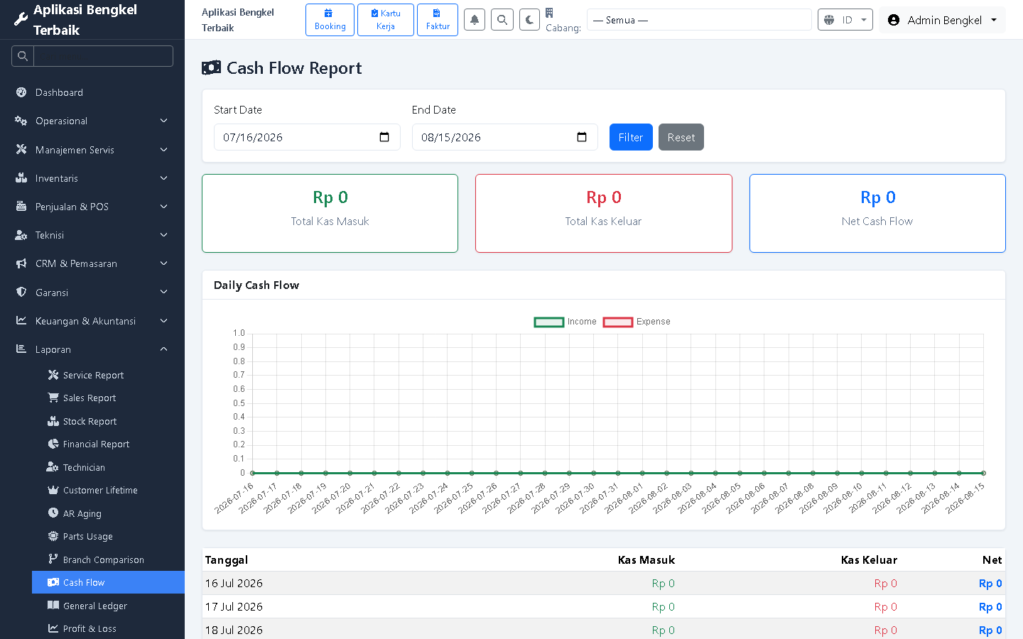This screenshot has width=1023, height=639.
Task: Open the ID language dropdown
Action: [845, 20]
